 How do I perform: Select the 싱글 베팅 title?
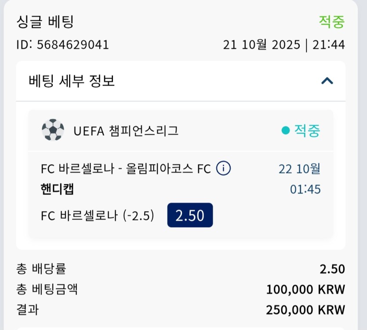point(45,22)
